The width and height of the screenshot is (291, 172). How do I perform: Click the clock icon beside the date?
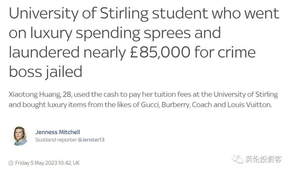pyautogui.click(x=11, y=163)
